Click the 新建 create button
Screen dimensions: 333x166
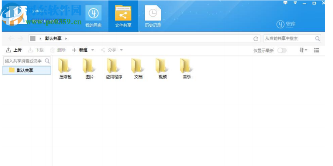pos(80,50)
